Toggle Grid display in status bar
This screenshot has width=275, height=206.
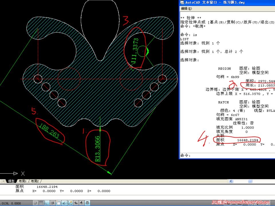tap(41, 203)
